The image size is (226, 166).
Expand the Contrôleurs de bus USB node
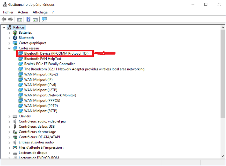click(x=9, y=127)
